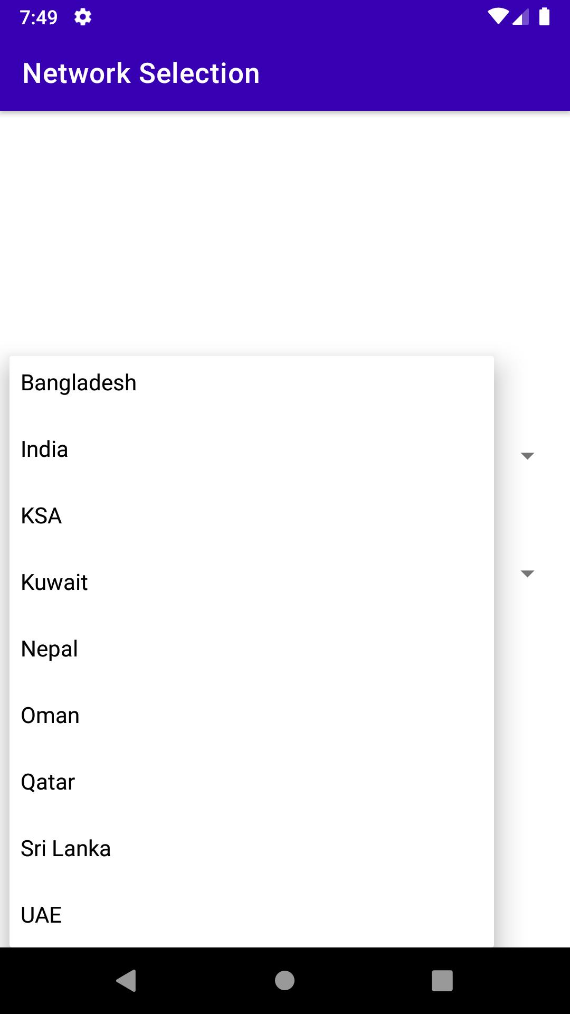Open the lower spinner dropdown arrow
This screenshot has height=1014, width=570.
pos(527,574)
